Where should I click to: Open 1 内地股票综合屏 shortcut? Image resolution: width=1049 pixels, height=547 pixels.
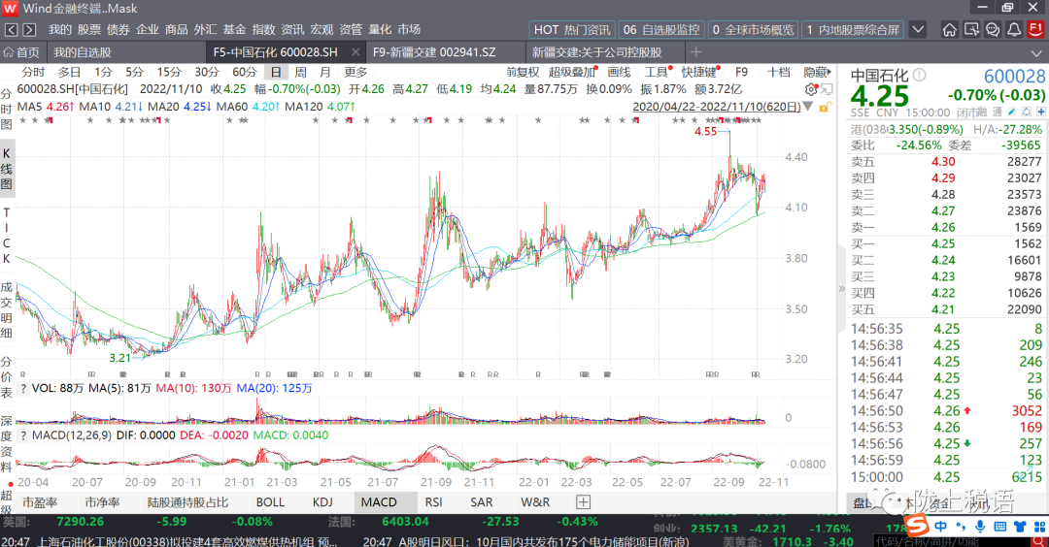pos(853,29)
